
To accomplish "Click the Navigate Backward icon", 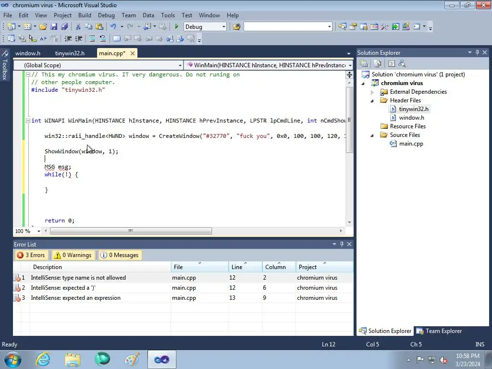I will pos(147,27).
